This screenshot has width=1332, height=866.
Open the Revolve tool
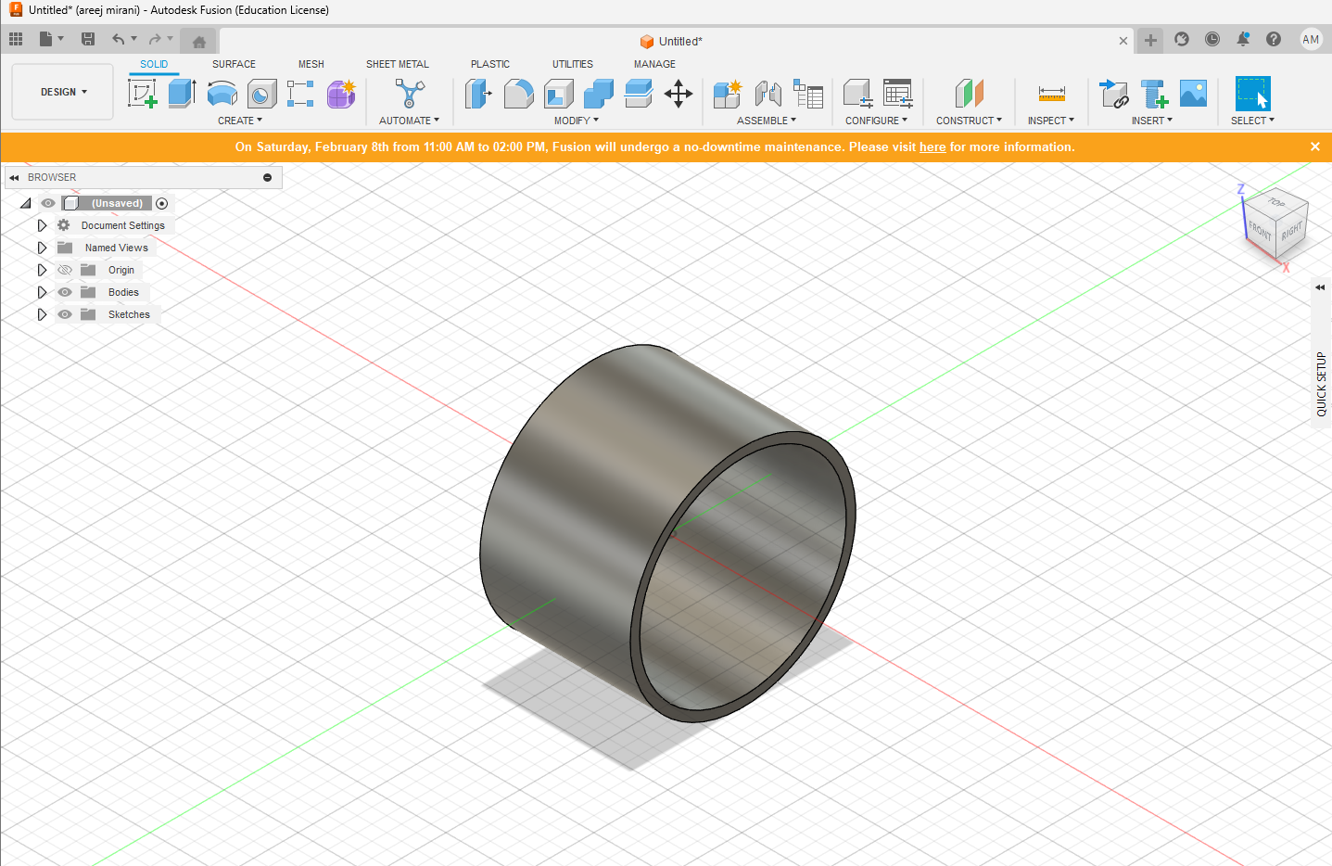coord(222,93)
